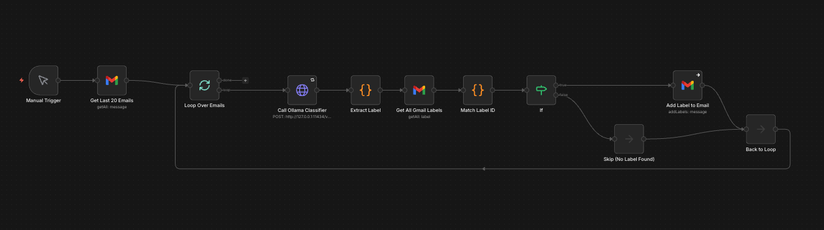This screenshot has width=824, height=230.
Task: Click the 'Extract Label' label
Action: 366,110
